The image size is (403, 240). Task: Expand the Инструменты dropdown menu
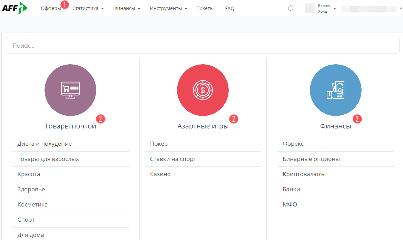pos(168,8)
